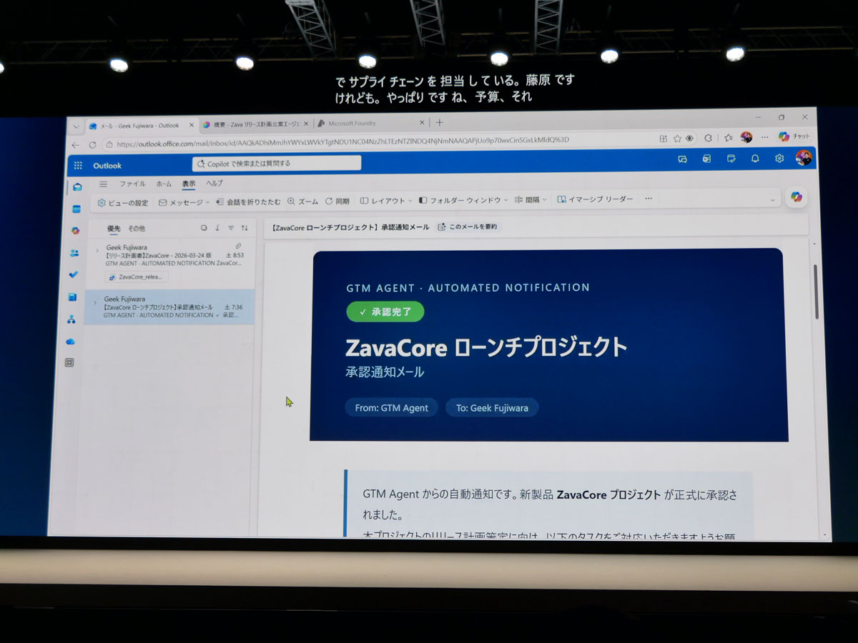
Task: Open the File ribbon tab
Action: tap(132, 184)
